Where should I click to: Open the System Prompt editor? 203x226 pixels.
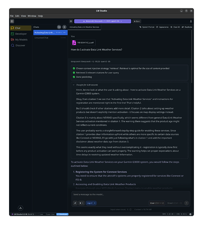point(147,27)
